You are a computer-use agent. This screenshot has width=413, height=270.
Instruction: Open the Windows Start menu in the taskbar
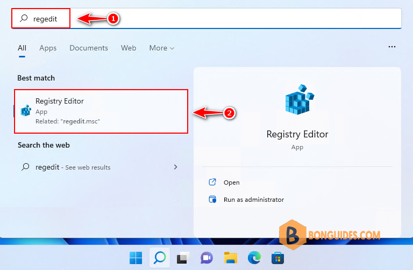tap(136, 258)
